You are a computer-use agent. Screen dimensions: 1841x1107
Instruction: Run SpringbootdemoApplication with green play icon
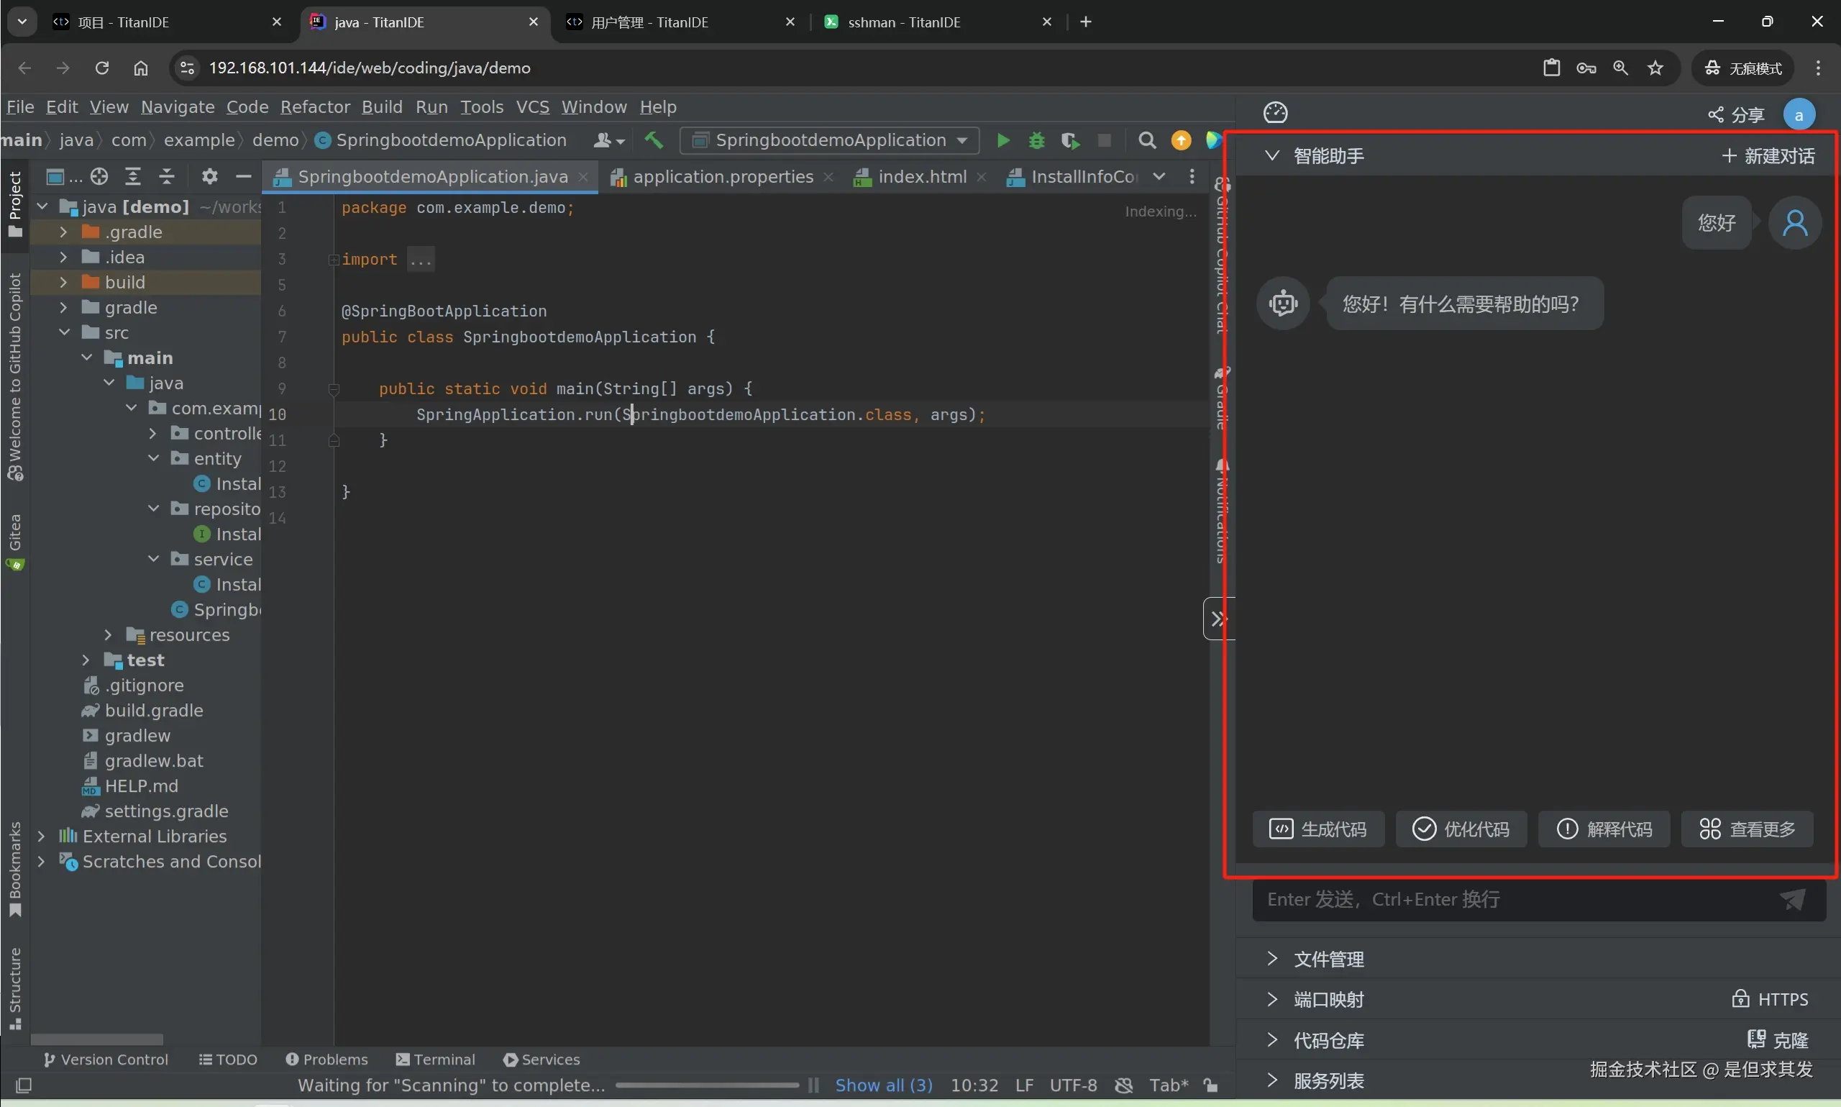pyautogui.click(x=1003, y=140)
